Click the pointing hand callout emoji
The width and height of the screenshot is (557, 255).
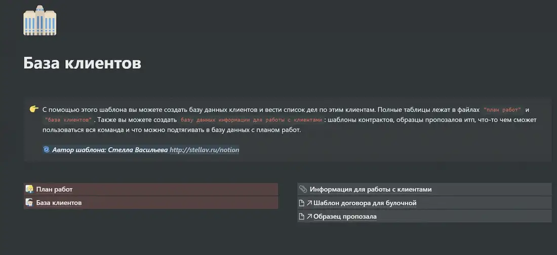(34, 109)
